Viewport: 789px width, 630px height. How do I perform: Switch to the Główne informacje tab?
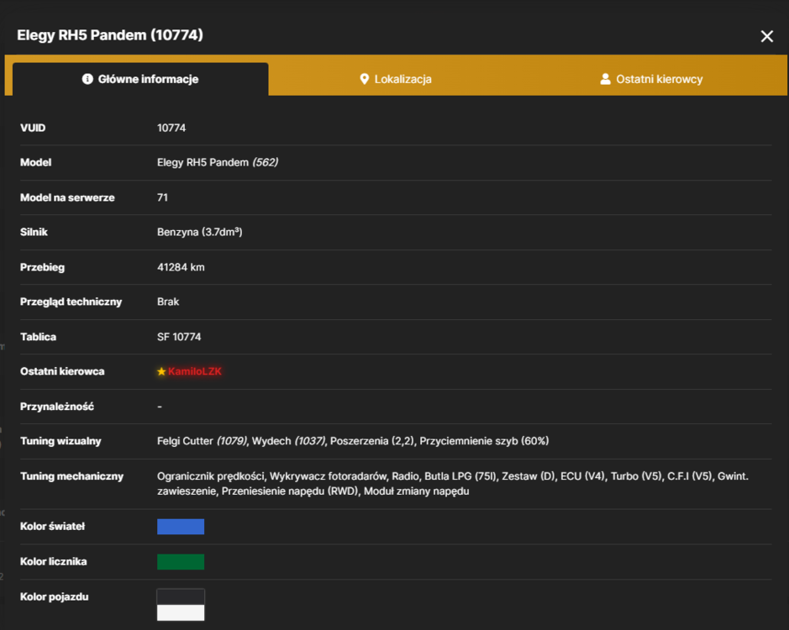pyautogui.click(x=140, y=79)
